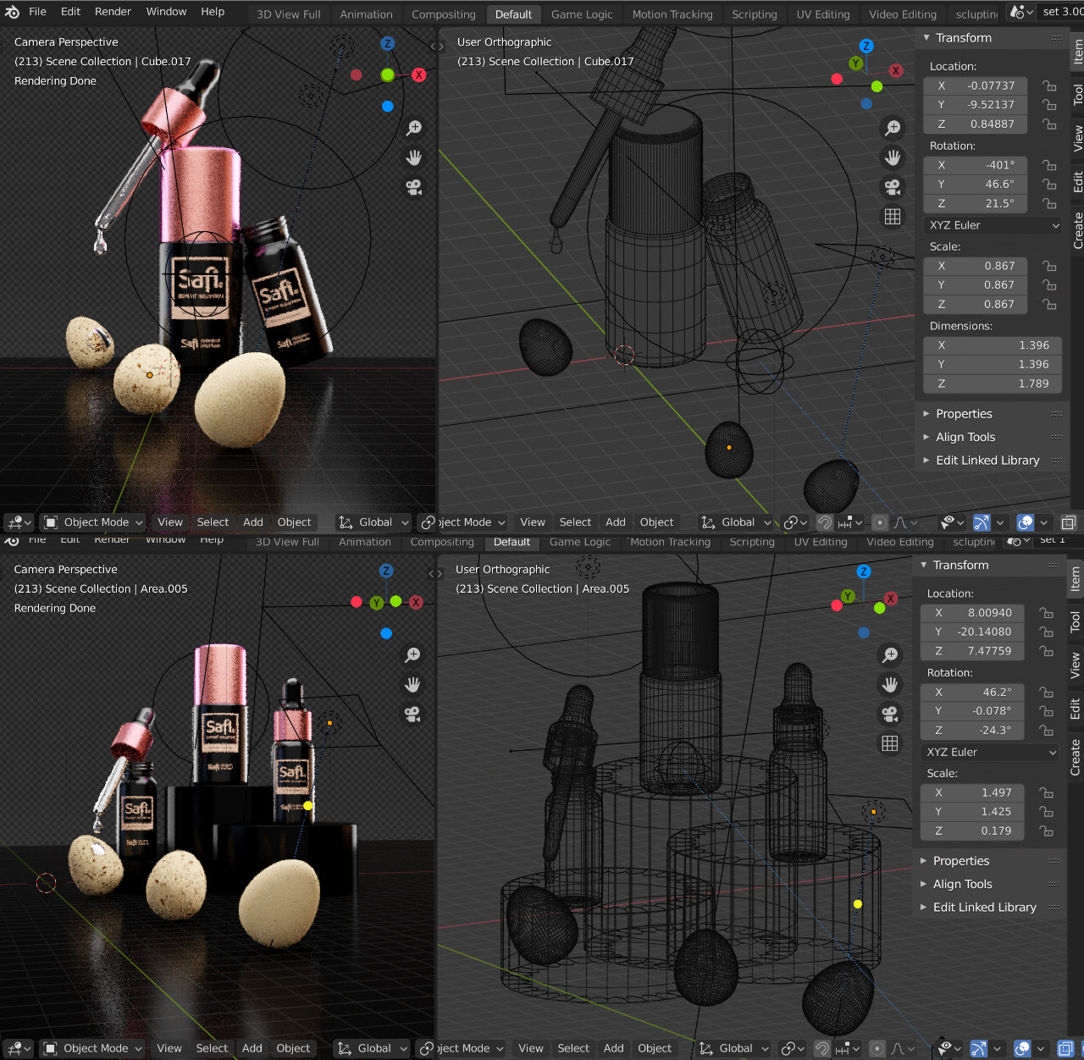Open XYZ Euler dropdown below rotation 21.5°
This screenshot has width=1084, height=1060.
993,225
